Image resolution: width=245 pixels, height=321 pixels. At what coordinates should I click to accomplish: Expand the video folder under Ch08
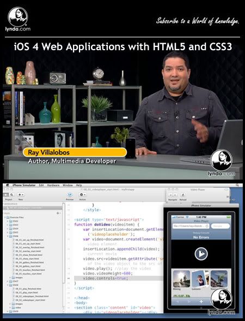pyautogui.click(x=10, y=308)
